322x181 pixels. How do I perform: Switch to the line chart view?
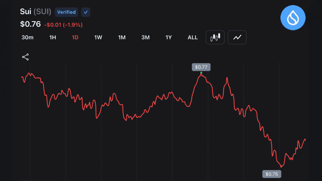coord(237,37)
